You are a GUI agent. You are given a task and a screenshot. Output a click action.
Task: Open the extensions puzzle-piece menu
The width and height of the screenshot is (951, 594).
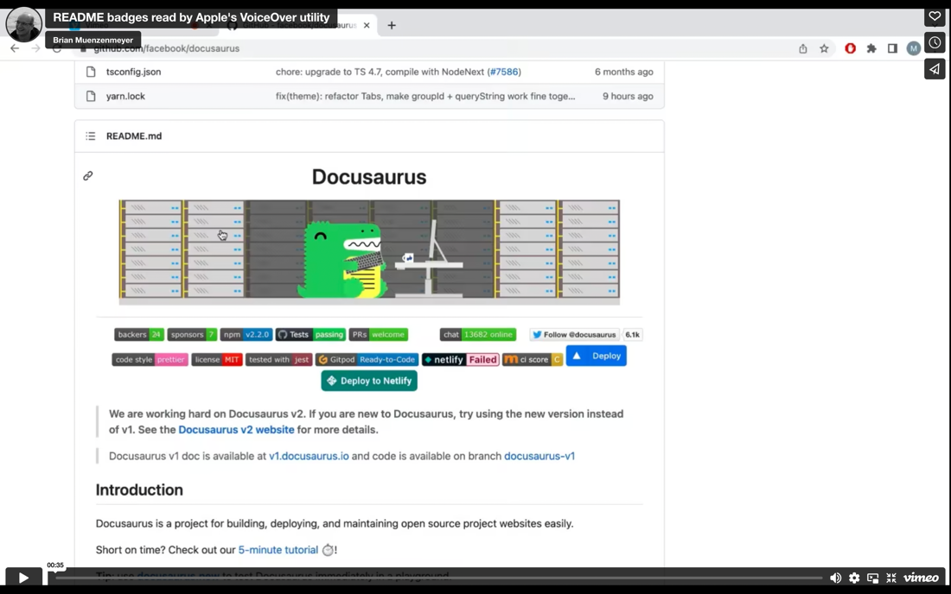pos(871,49)
